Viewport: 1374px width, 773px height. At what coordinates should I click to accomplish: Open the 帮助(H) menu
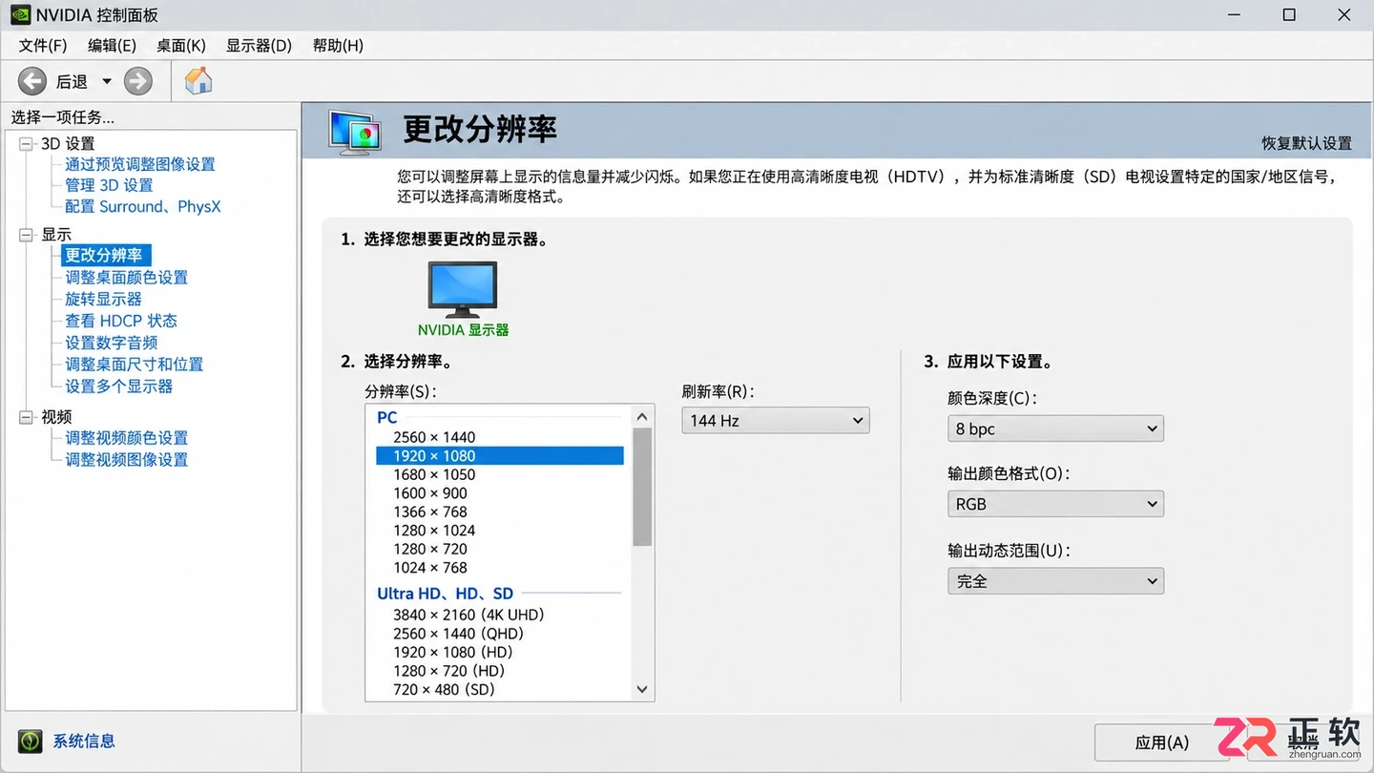[338, 46]
